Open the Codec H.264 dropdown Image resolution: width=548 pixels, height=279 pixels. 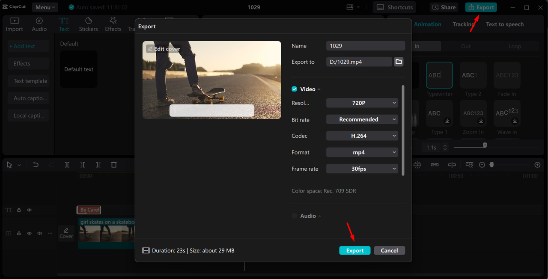click(362, 136)
